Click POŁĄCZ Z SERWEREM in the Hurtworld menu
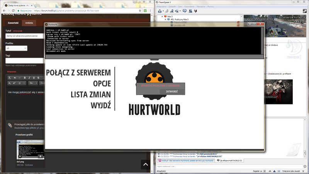The width and height of the screenshot is (309, 174). [78, 73]
